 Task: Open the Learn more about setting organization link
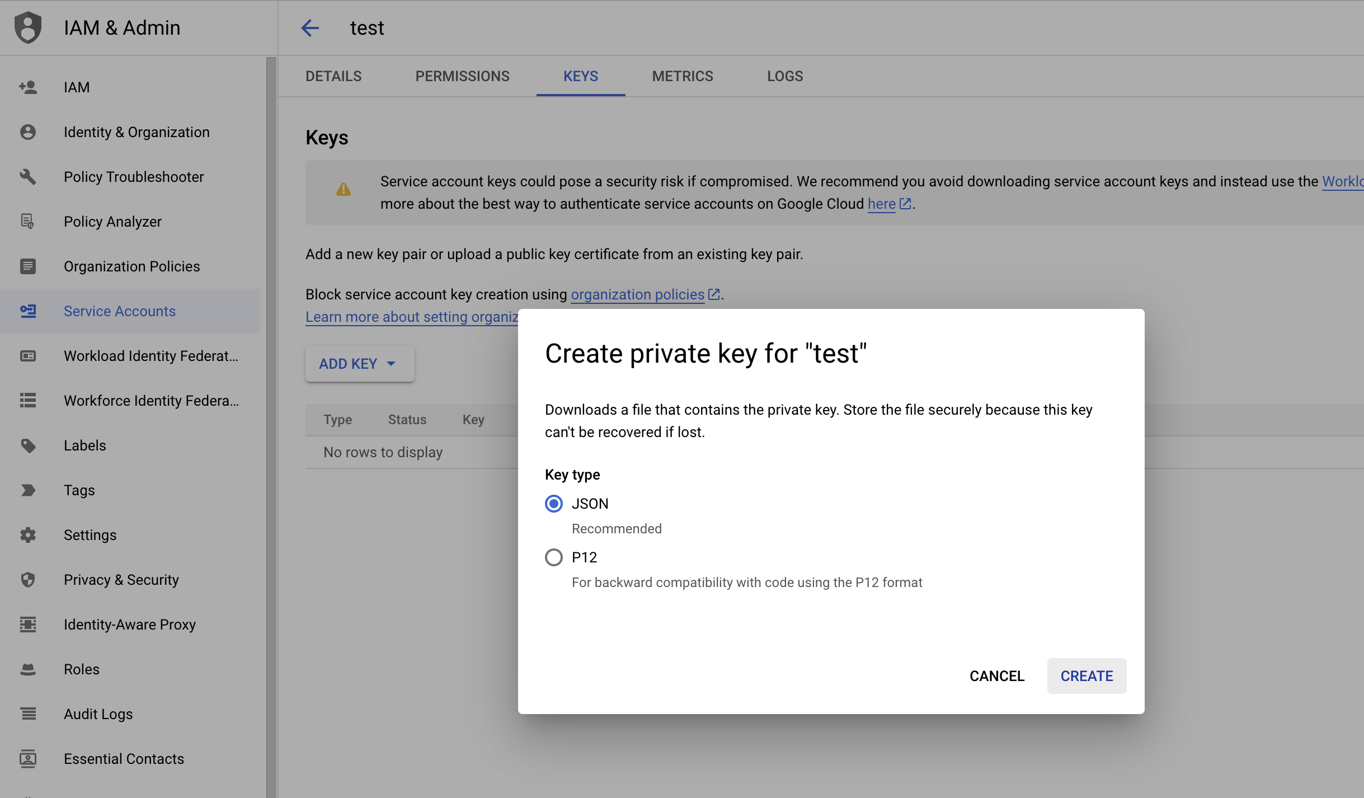pyautogui.click(x=412, y=317)
